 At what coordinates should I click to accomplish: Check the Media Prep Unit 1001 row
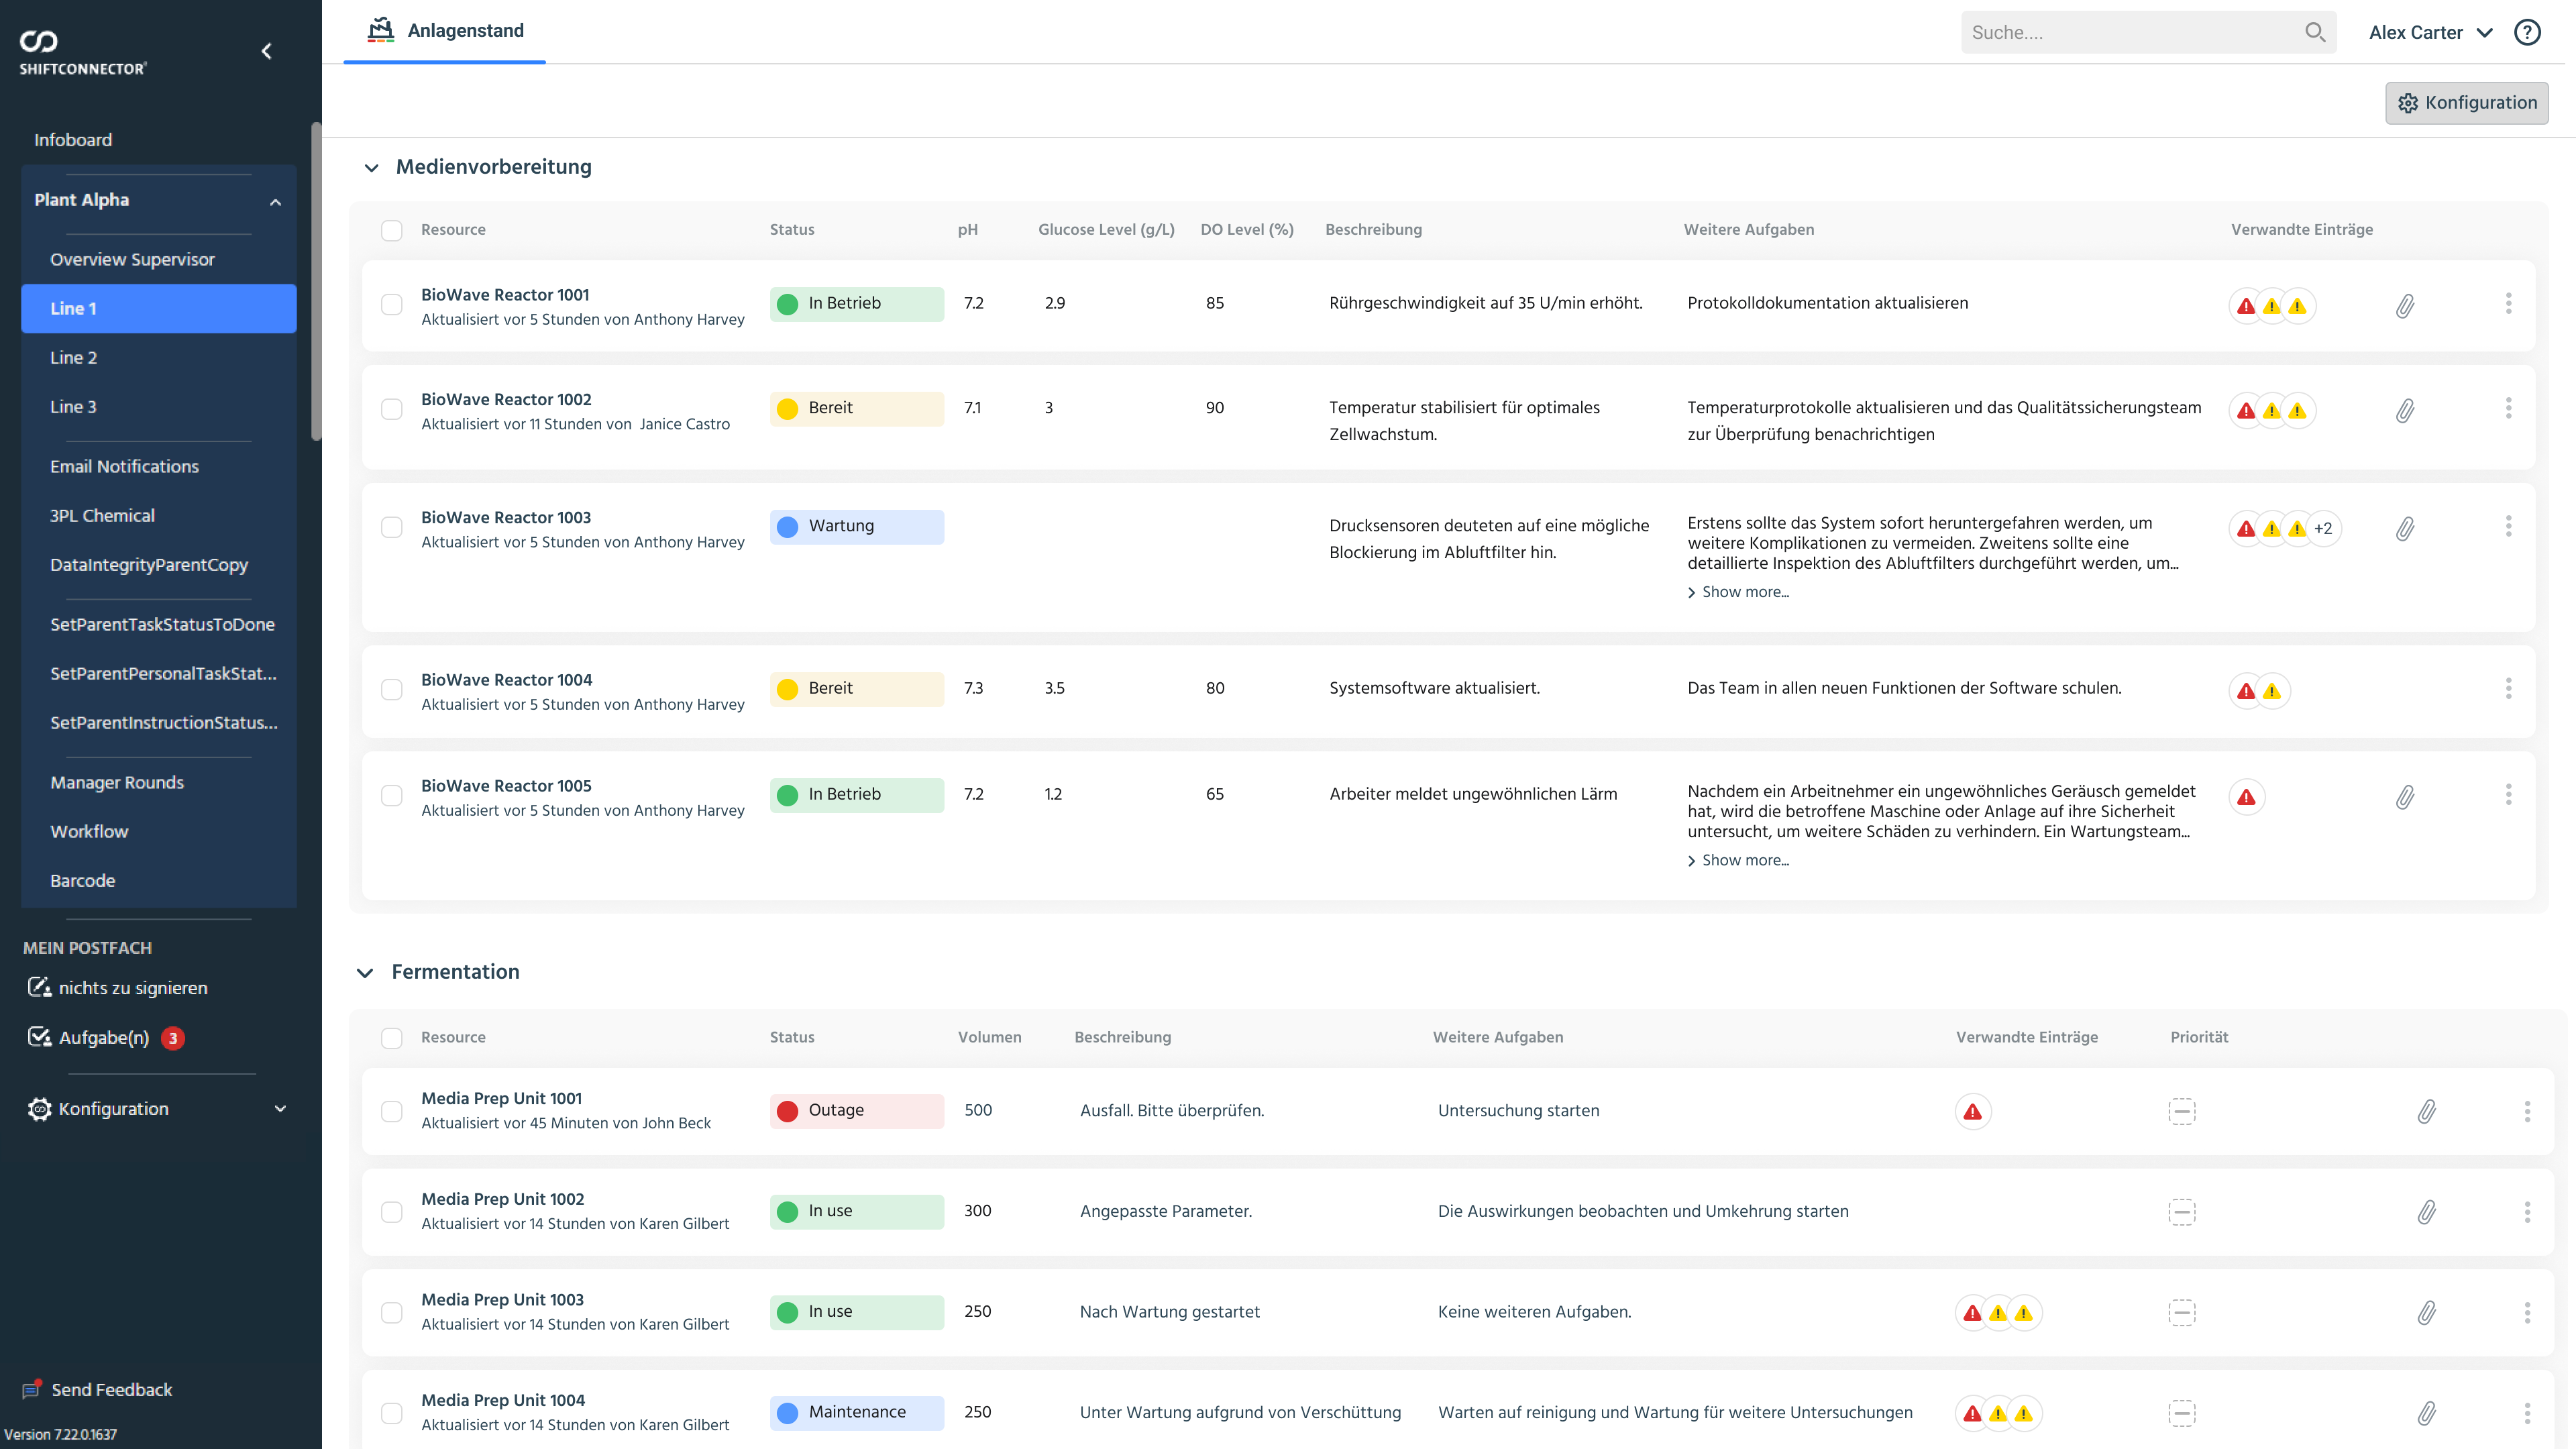391,1112
